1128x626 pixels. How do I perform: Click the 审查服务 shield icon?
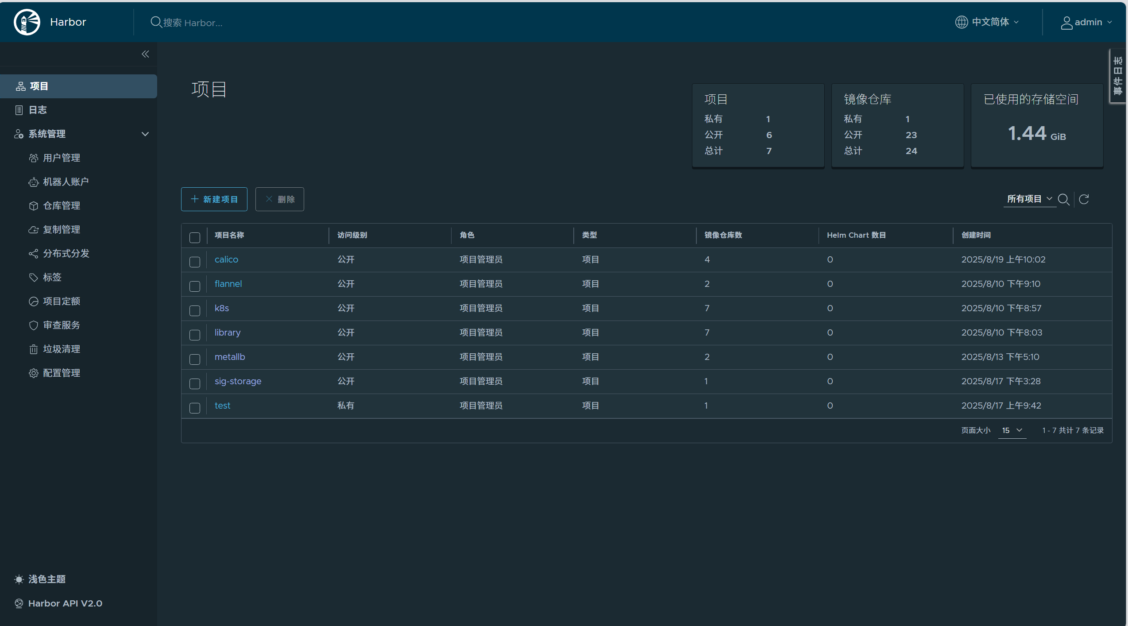pos(34,325)
